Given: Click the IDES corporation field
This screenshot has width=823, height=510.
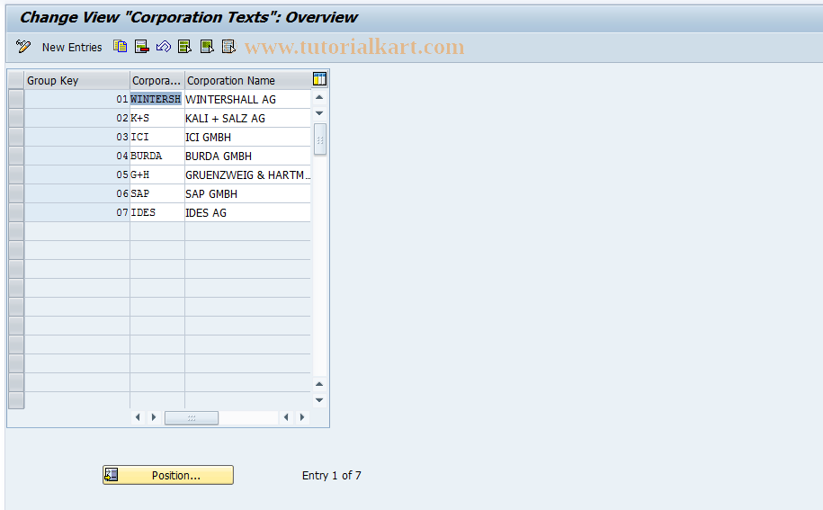Looking at the screenshot, I should pyautogui.click(x=157, y=212).
